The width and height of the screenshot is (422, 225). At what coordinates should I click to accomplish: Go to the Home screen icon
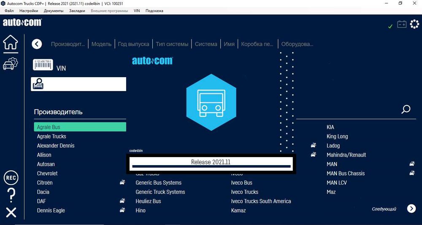tap(11, 43)
